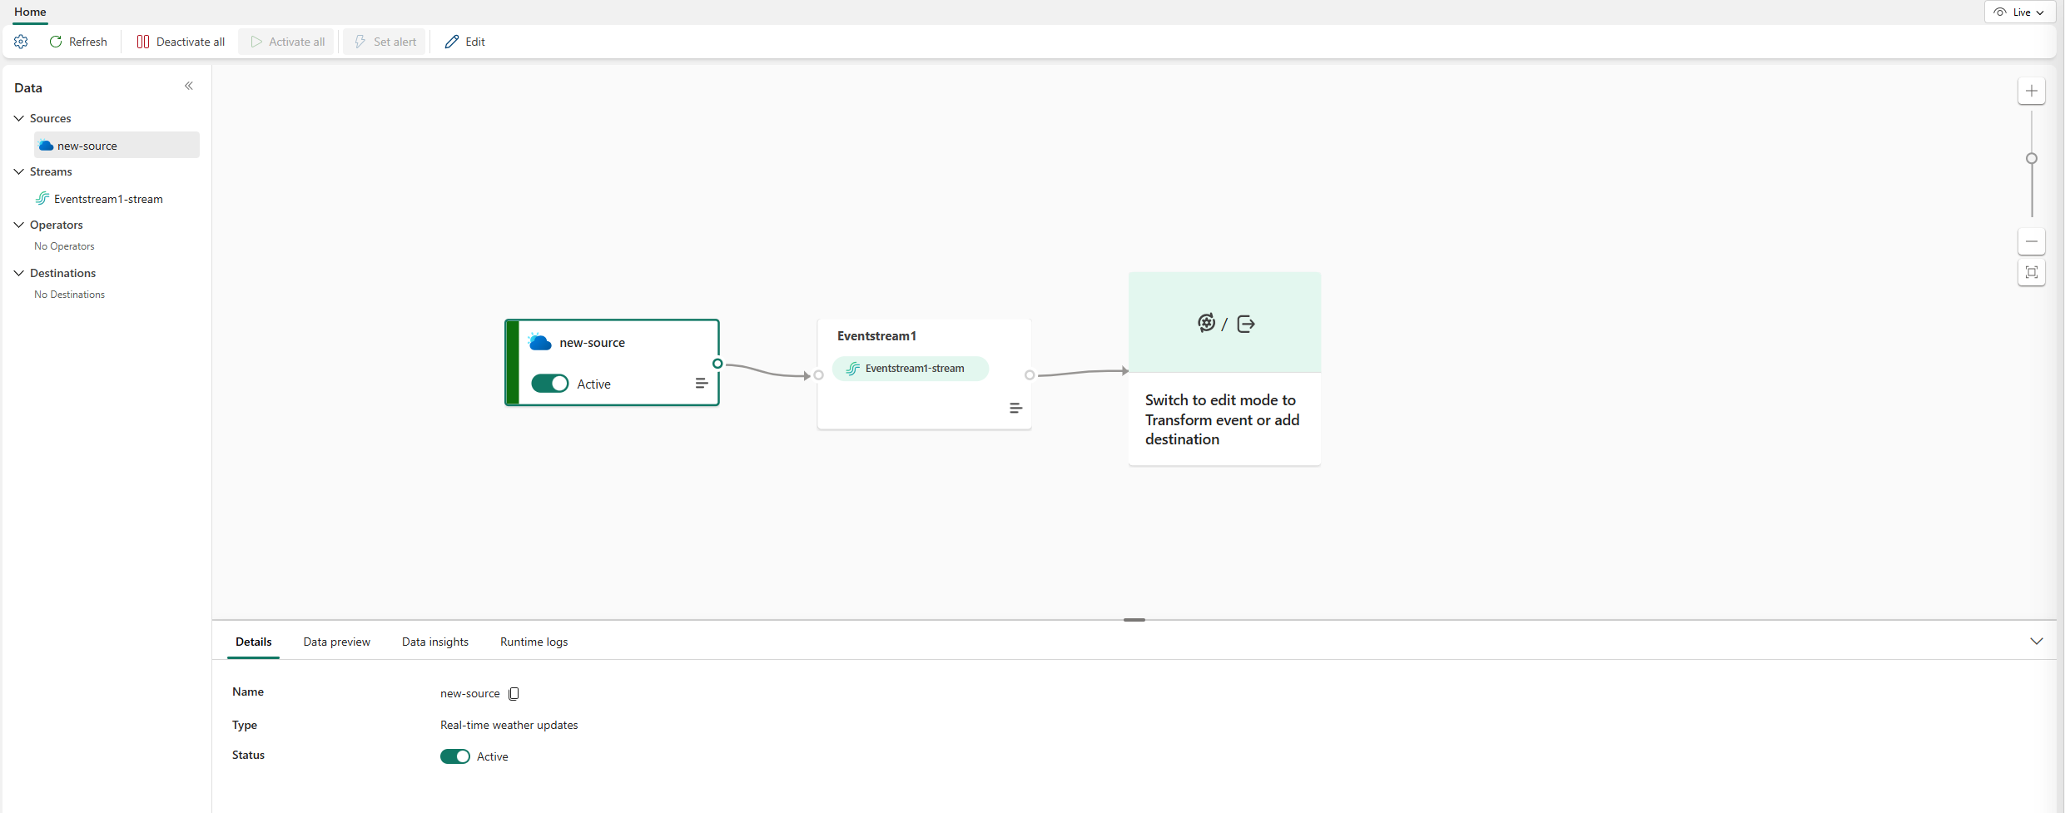This screenshot has height=813, width=2065.
Task: Select new-source in the Data tree
Action: [117, 145]
